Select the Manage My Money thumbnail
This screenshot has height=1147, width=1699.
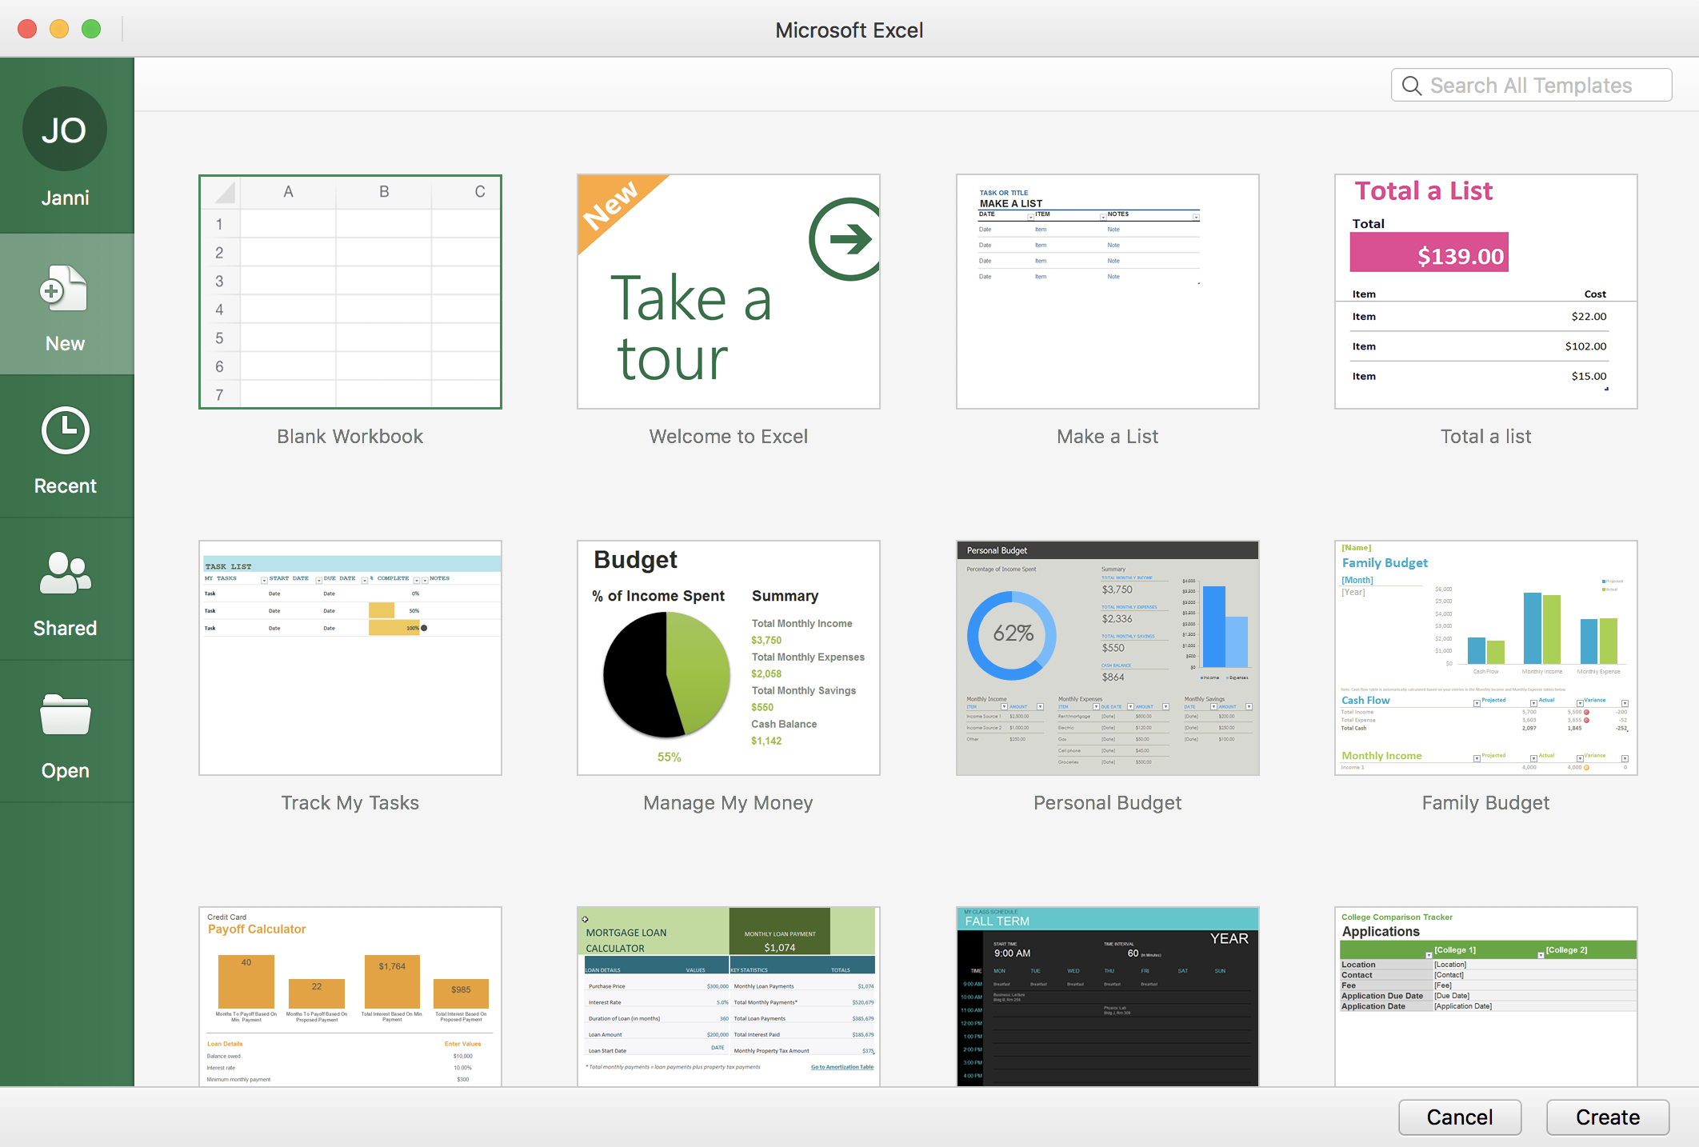point(729,657)
